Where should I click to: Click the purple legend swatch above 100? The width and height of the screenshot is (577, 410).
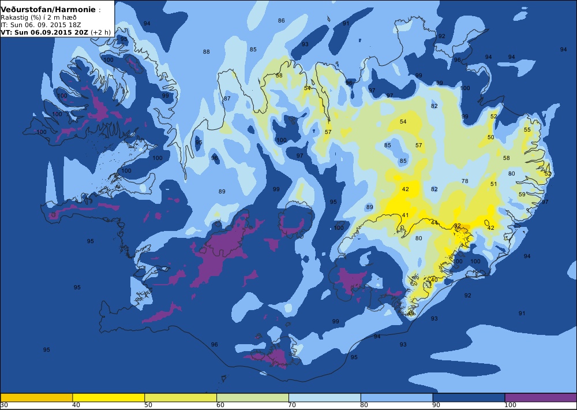pos(541,397)
